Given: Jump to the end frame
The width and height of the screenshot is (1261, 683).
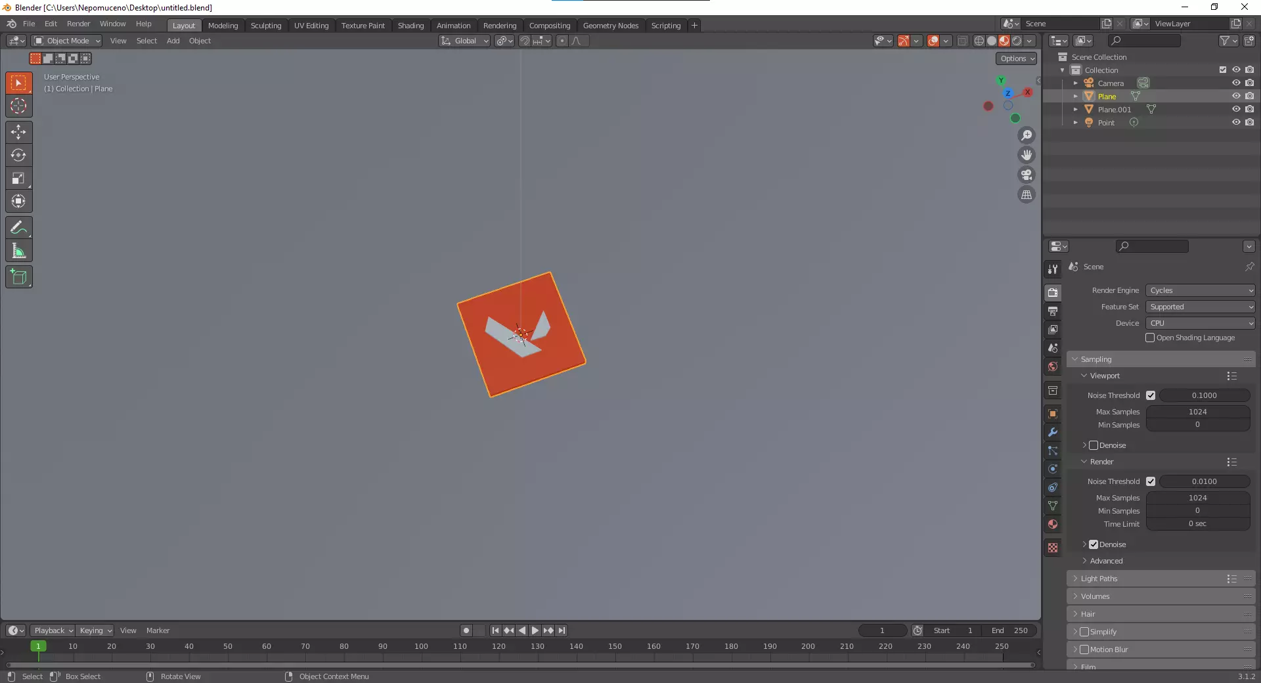Looking at the screenshot, I should pyautogui.click(x=562, y=630).
